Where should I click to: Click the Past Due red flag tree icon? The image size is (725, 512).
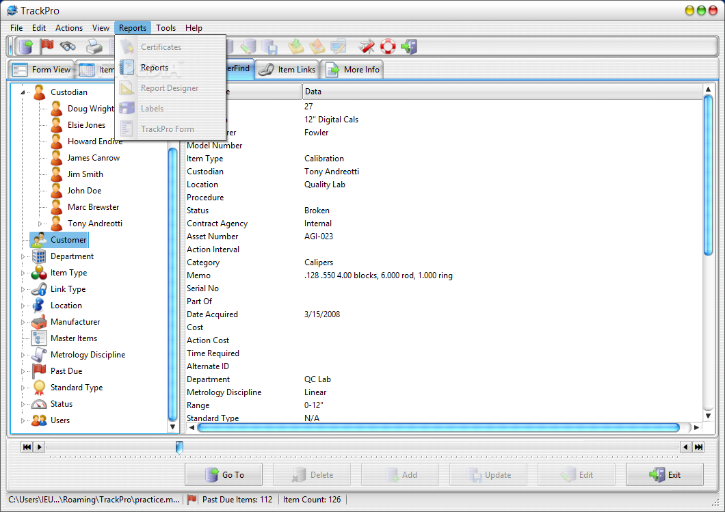point(39,371)
